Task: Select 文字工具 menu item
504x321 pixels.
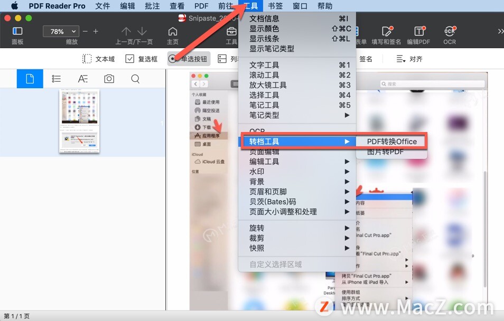Action: click(297, 65)
